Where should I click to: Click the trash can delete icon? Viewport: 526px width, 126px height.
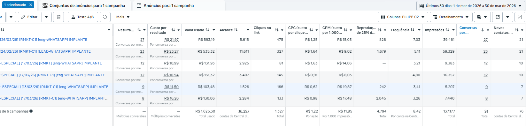(58, 17)
